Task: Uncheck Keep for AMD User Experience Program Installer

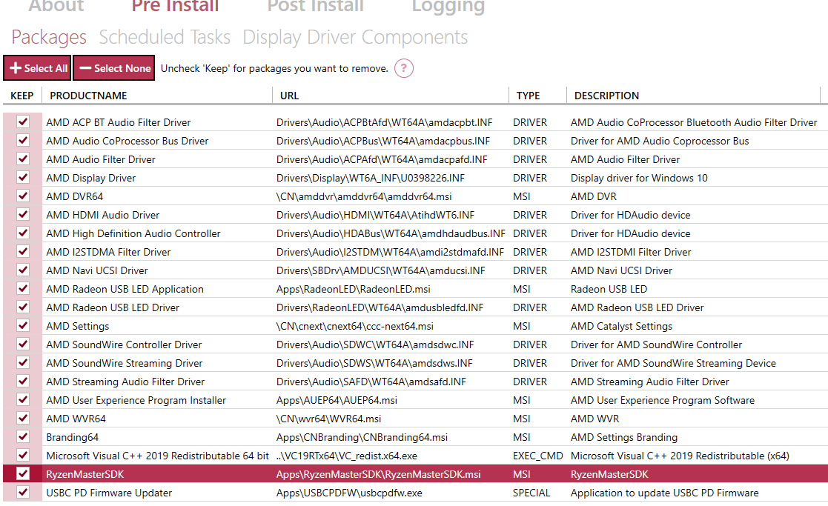Action: [x=23, y=399]
